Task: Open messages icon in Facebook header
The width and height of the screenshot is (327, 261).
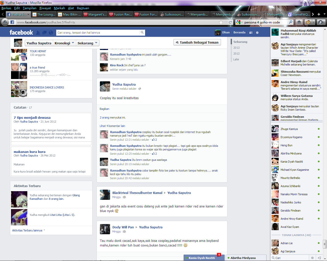Action: [x=44, y=33]
